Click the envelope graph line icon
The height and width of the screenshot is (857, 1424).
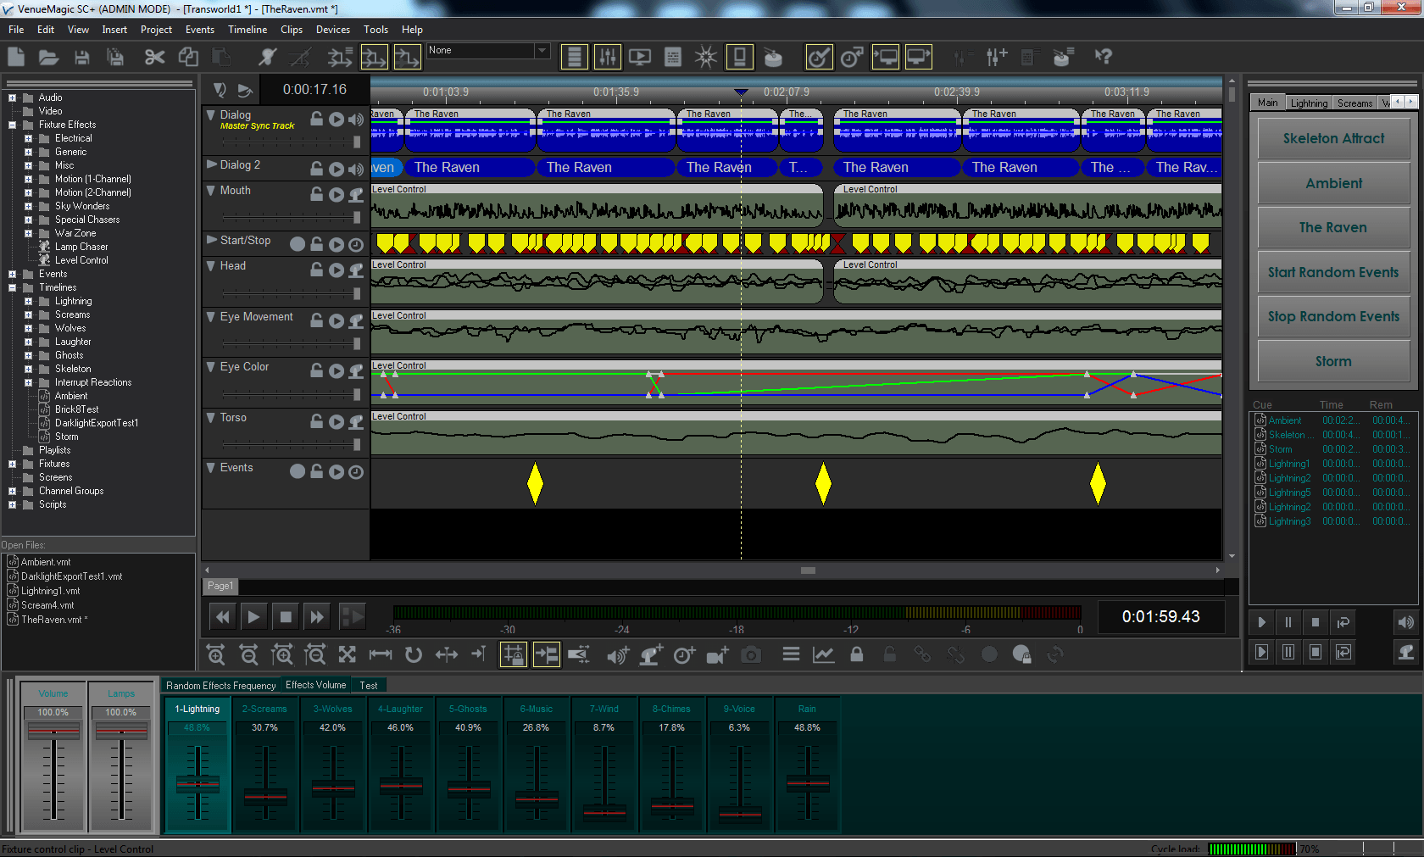[823, 654]
